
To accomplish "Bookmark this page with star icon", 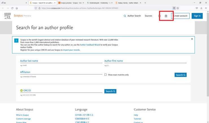I will tap(178, 8).
